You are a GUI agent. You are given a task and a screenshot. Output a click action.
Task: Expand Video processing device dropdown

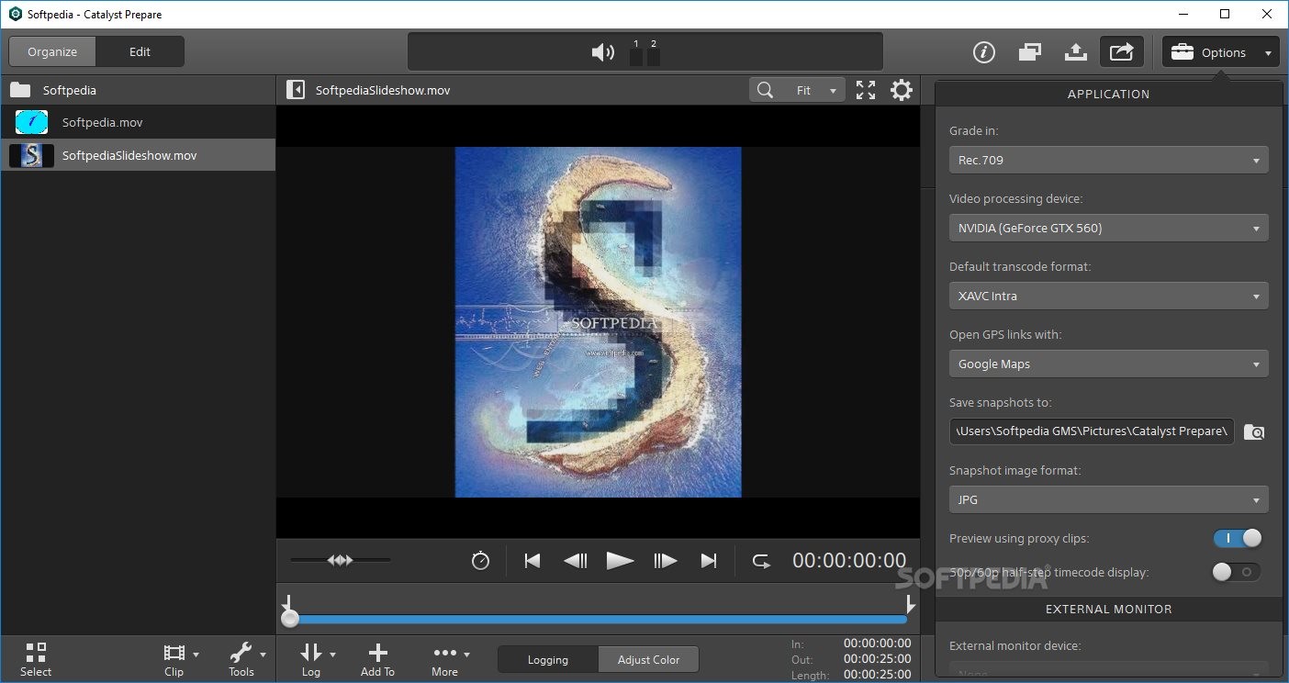click(x=1109, y=228)
